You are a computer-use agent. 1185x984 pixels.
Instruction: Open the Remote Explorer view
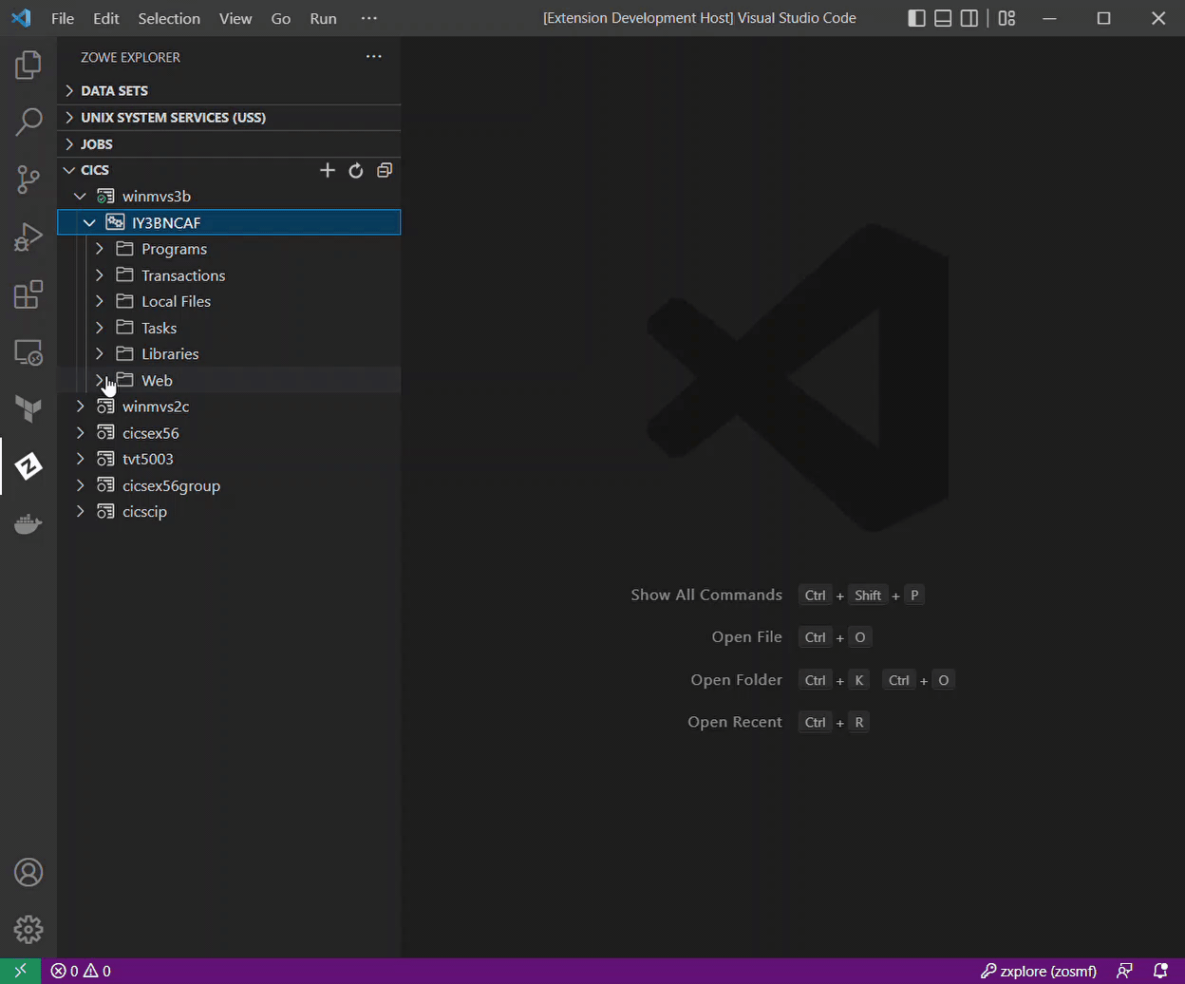coord(28,352)
